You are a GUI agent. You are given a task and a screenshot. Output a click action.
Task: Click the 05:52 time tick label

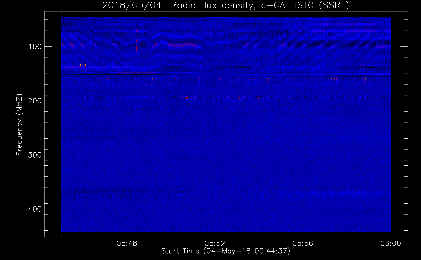click(215, 244)
